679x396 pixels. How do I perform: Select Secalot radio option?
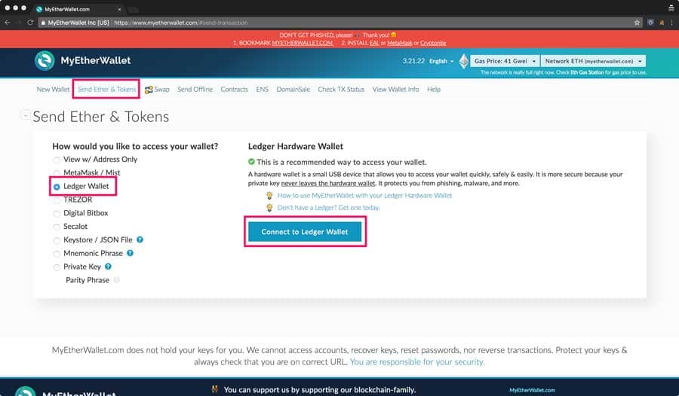coord(57,227)
